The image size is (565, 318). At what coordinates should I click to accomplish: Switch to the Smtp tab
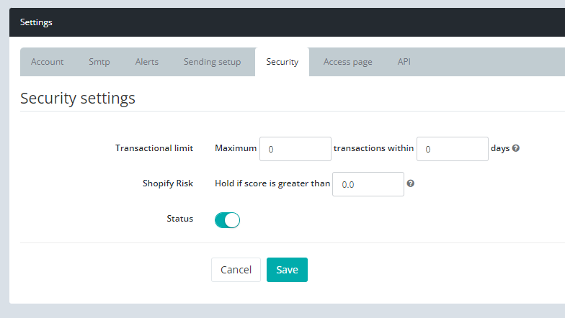point(99,62)
